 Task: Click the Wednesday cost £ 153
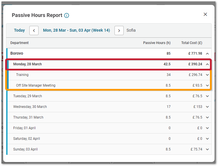tap(198, 107)
